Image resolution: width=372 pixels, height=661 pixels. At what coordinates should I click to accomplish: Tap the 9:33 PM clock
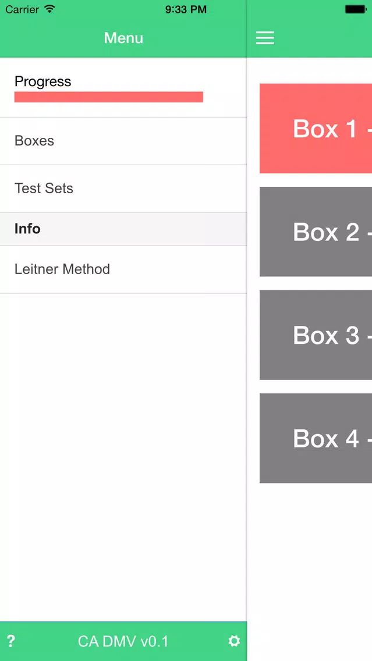point(186,9)
